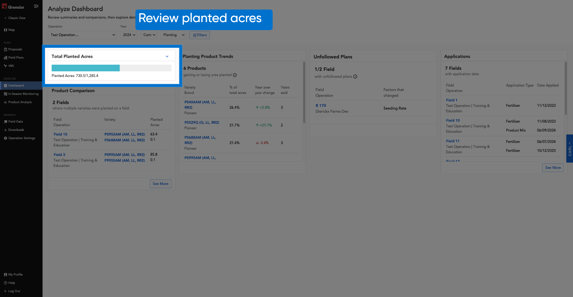Click info icon beside gaining or losing area
The width and height of the screenshot is (573, 297).
click(x=235, y=75)
